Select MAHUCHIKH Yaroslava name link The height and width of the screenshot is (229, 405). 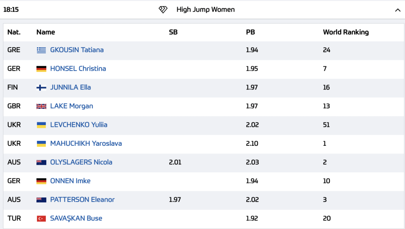tap(85, 144)
